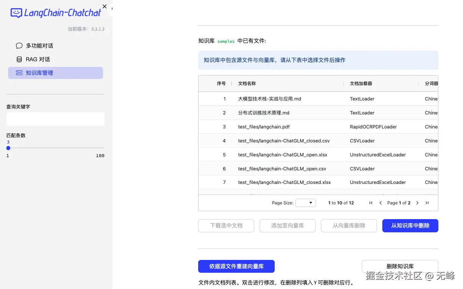The height and width of the screenshot is (289, 463).
Task: Click '1 to 10 of 12' pagination text
Action: [341, 203]
